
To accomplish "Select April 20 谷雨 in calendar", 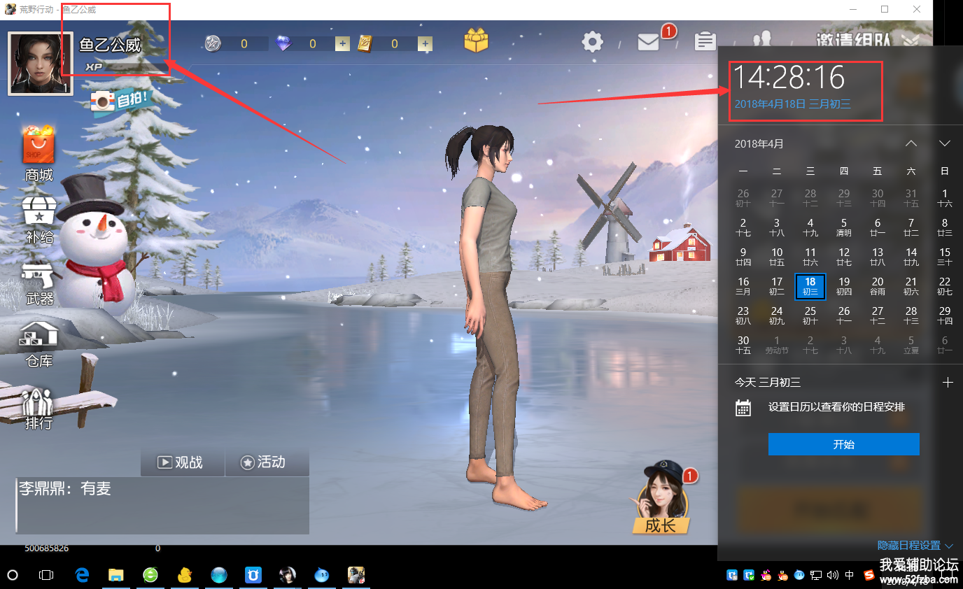I will (878, 286).
